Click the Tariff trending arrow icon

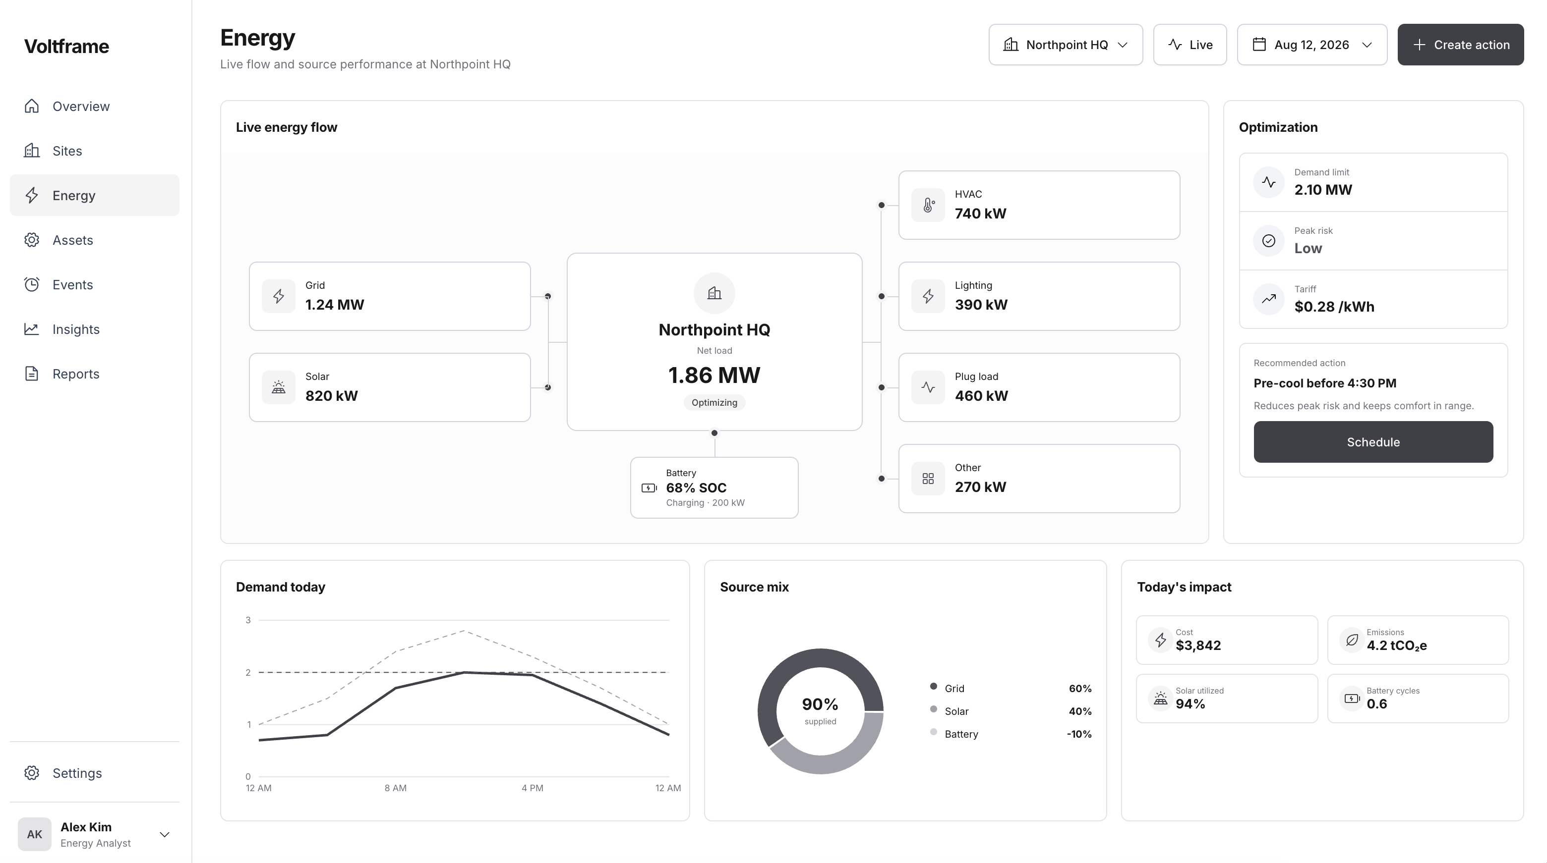[x=1268, y=299]
